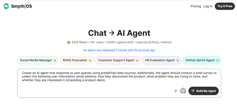Click the green SmythOS hexagon logo icon
The image size is (237, 110).
point(6,6)
